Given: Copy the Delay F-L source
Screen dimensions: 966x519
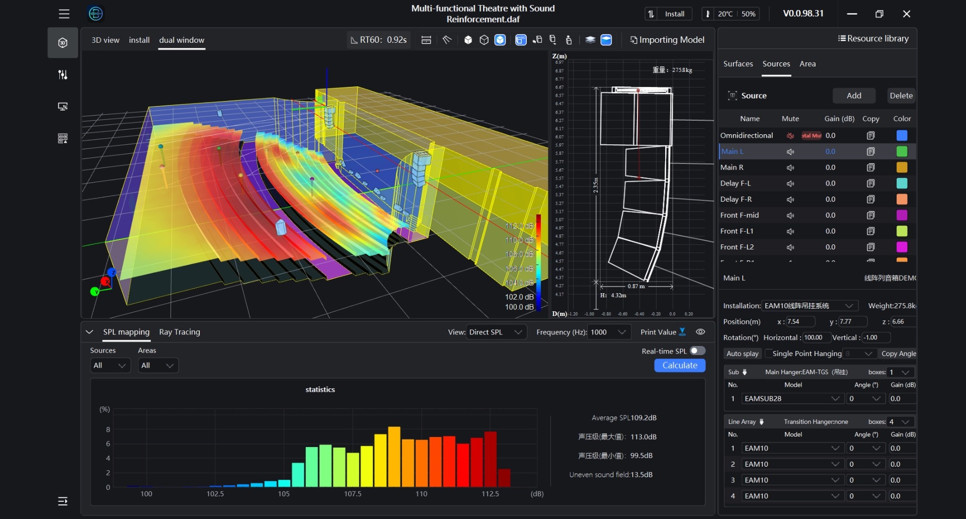Looking at the screenshot, I should click(871, 184).
